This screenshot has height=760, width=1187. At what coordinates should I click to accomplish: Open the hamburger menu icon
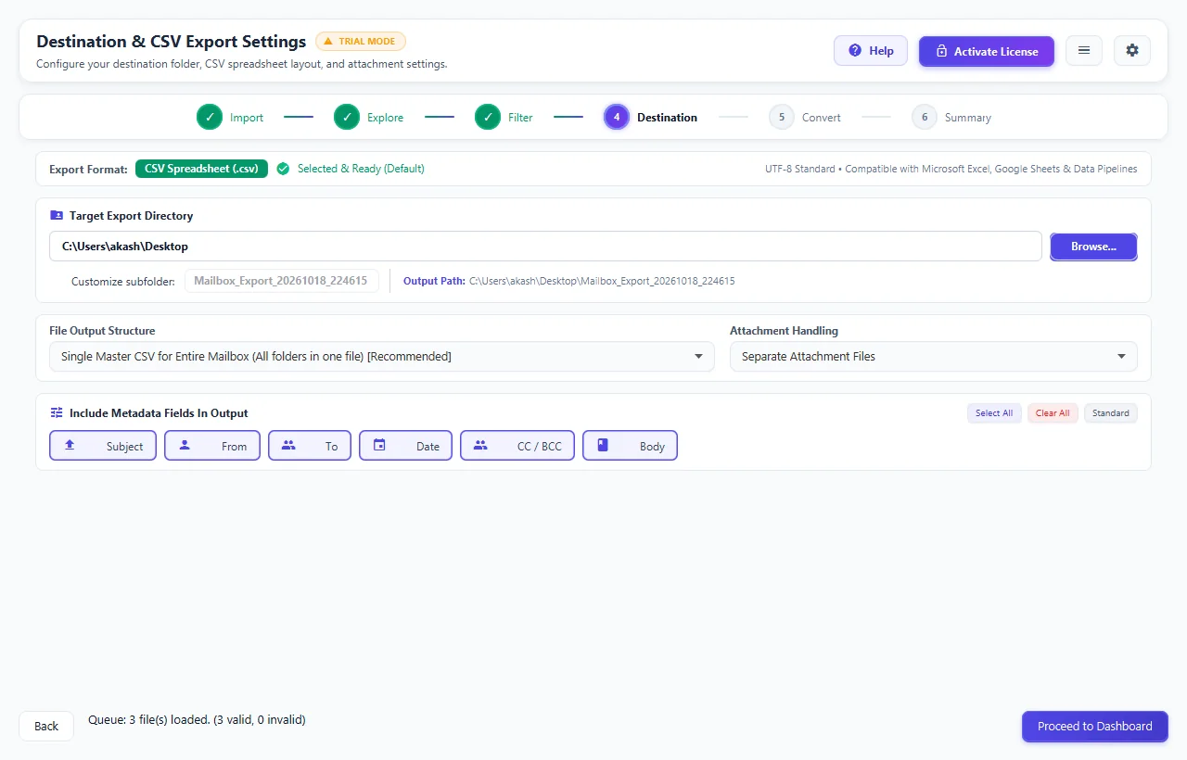coord(1084,51)
